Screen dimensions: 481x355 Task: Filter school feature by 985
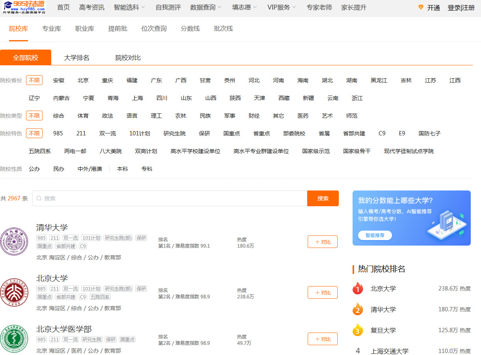pos(58,133)
